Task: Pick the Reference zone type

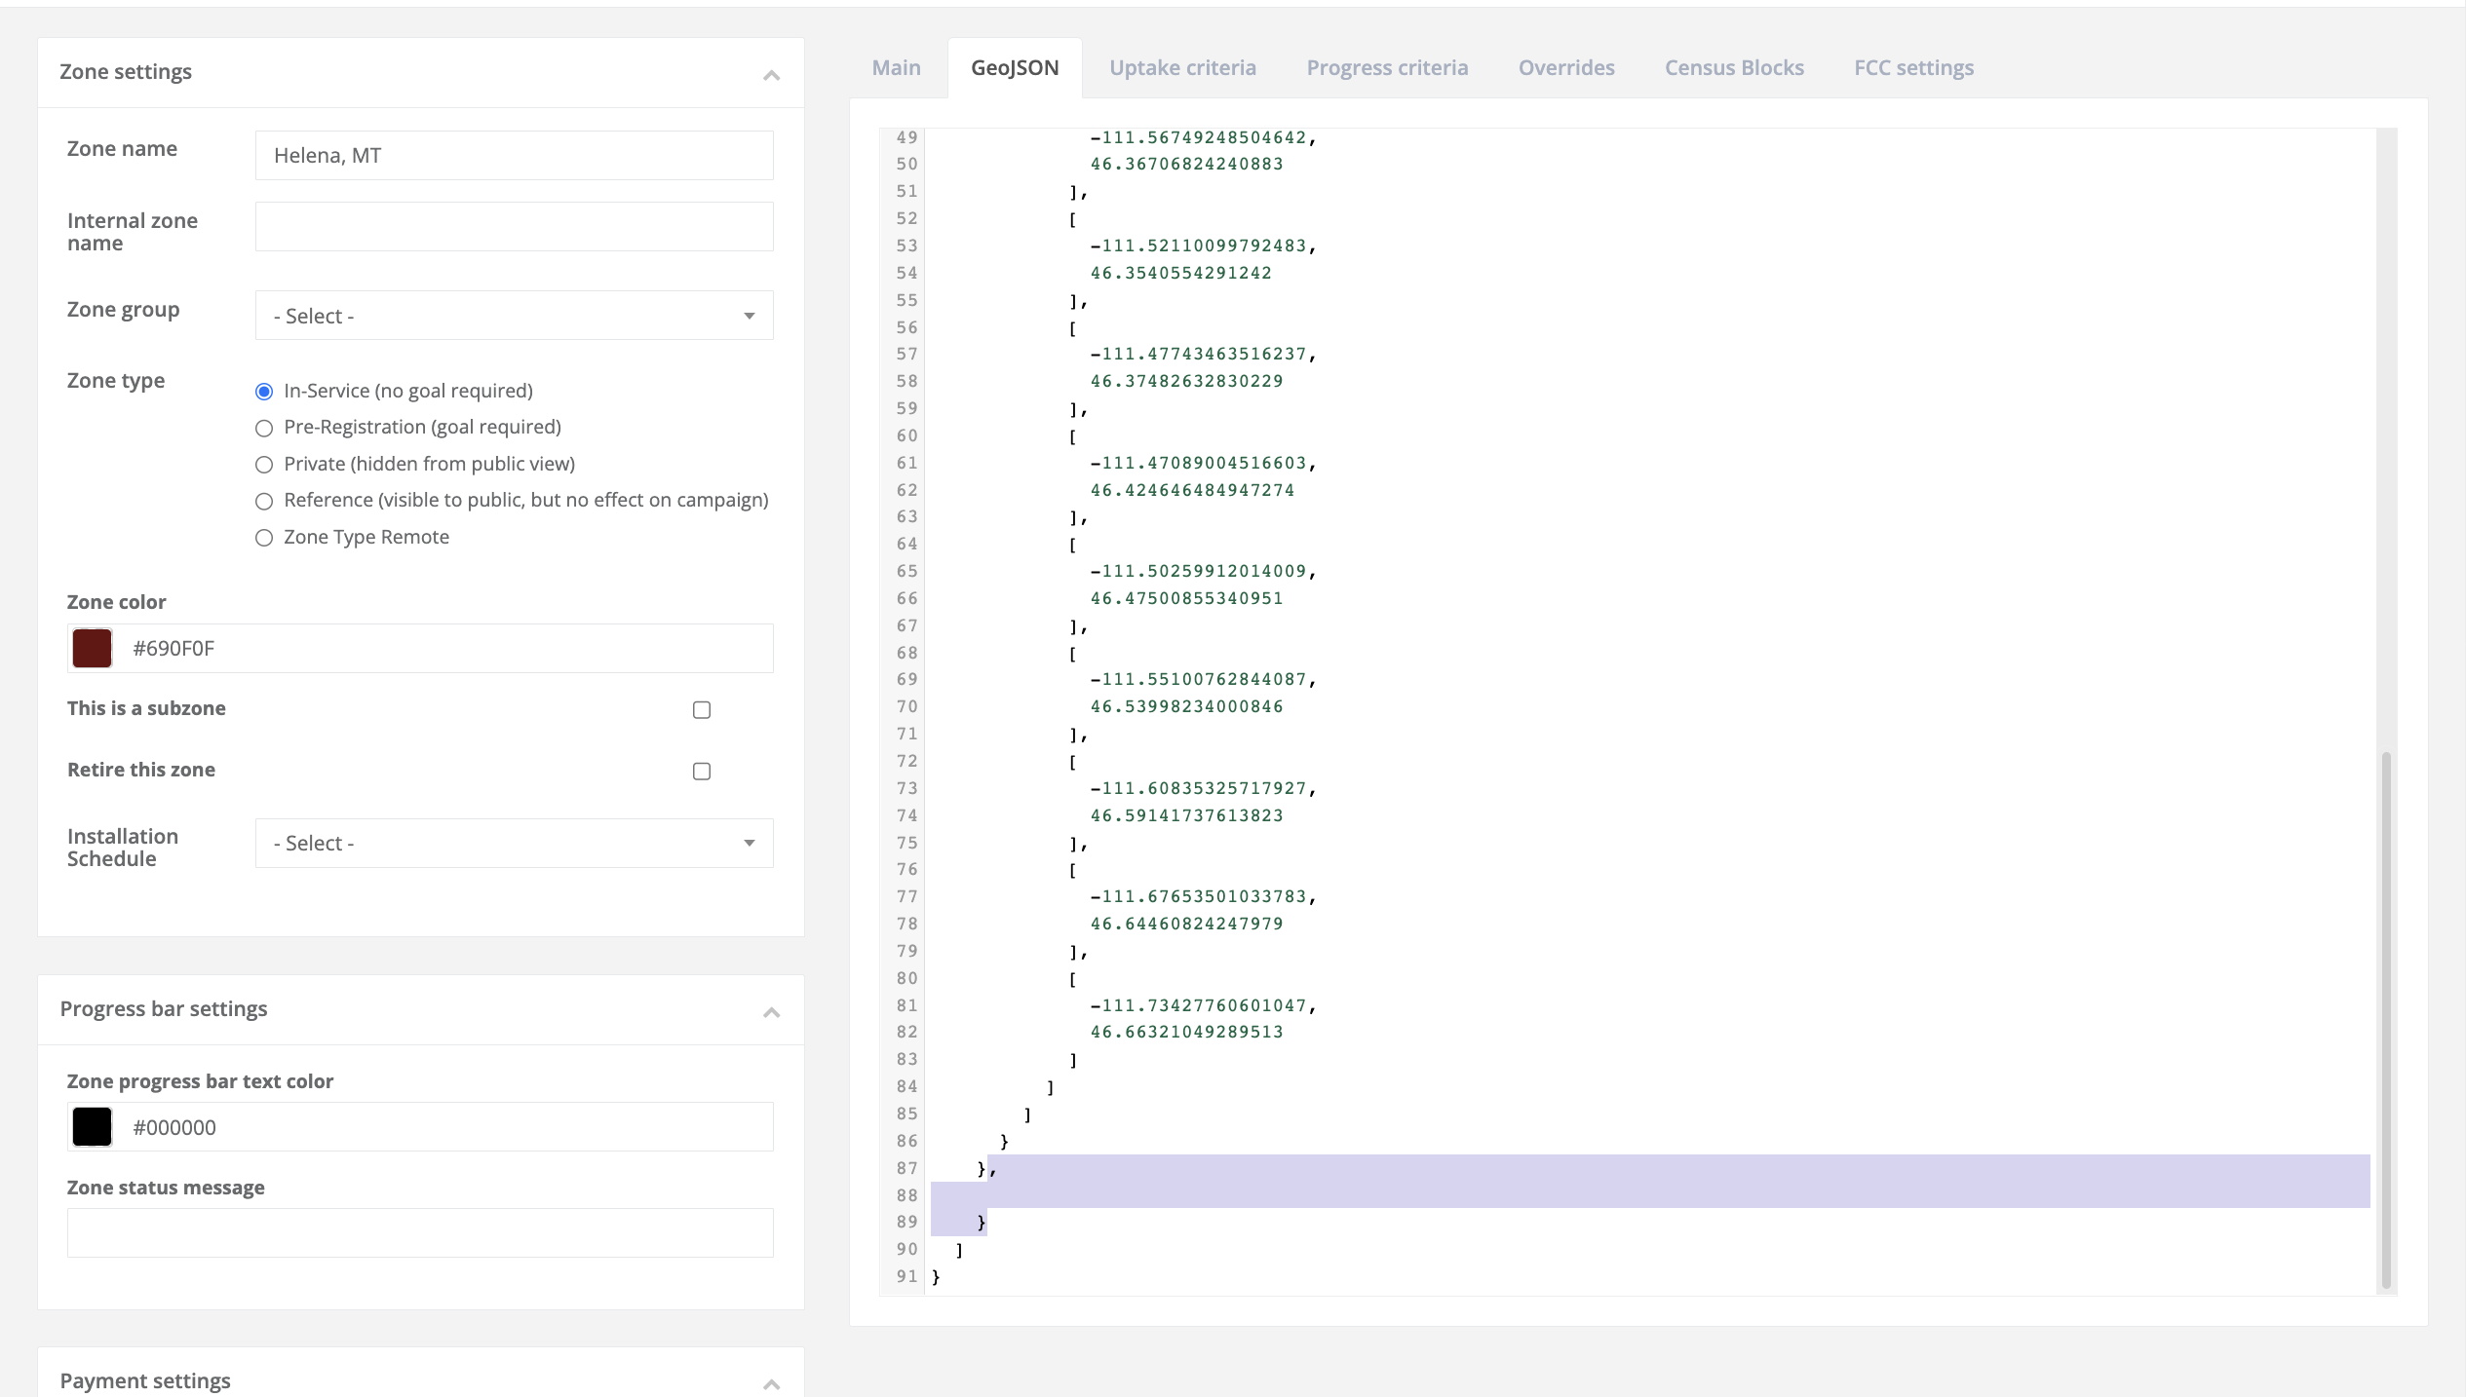Action: coord(263,501)
